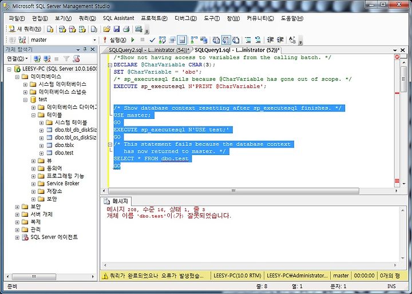Image resolution: width=412 pixels, height=294 pixels.
Task: Switch to Results to Text output
Action: 216,40
